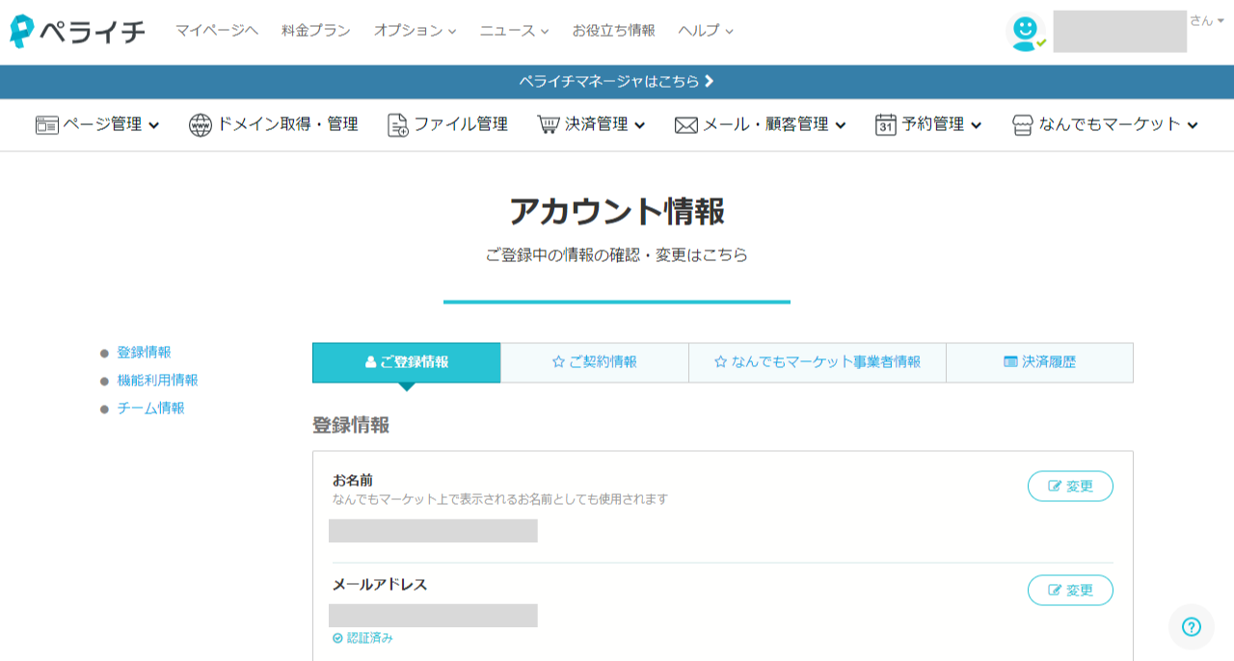
Task: Click the お名前 field label
Action: [353, 480]
